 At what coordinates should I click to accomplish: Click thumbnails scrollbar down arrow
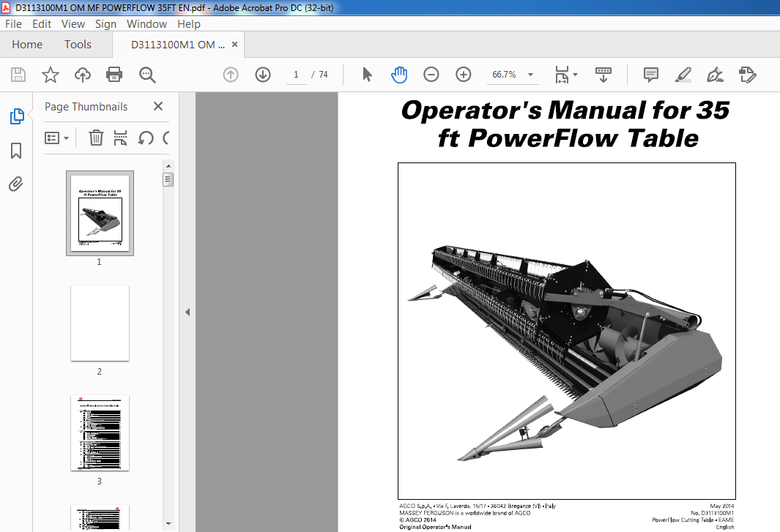point(168,523)
